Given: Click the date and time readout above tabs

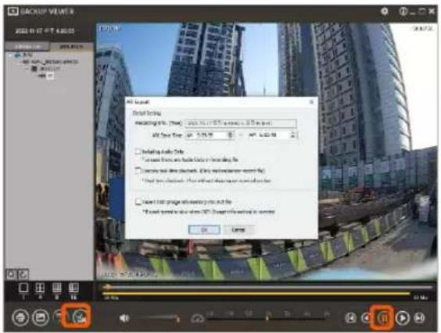Looking at the screenshot, I should [45, 30].
